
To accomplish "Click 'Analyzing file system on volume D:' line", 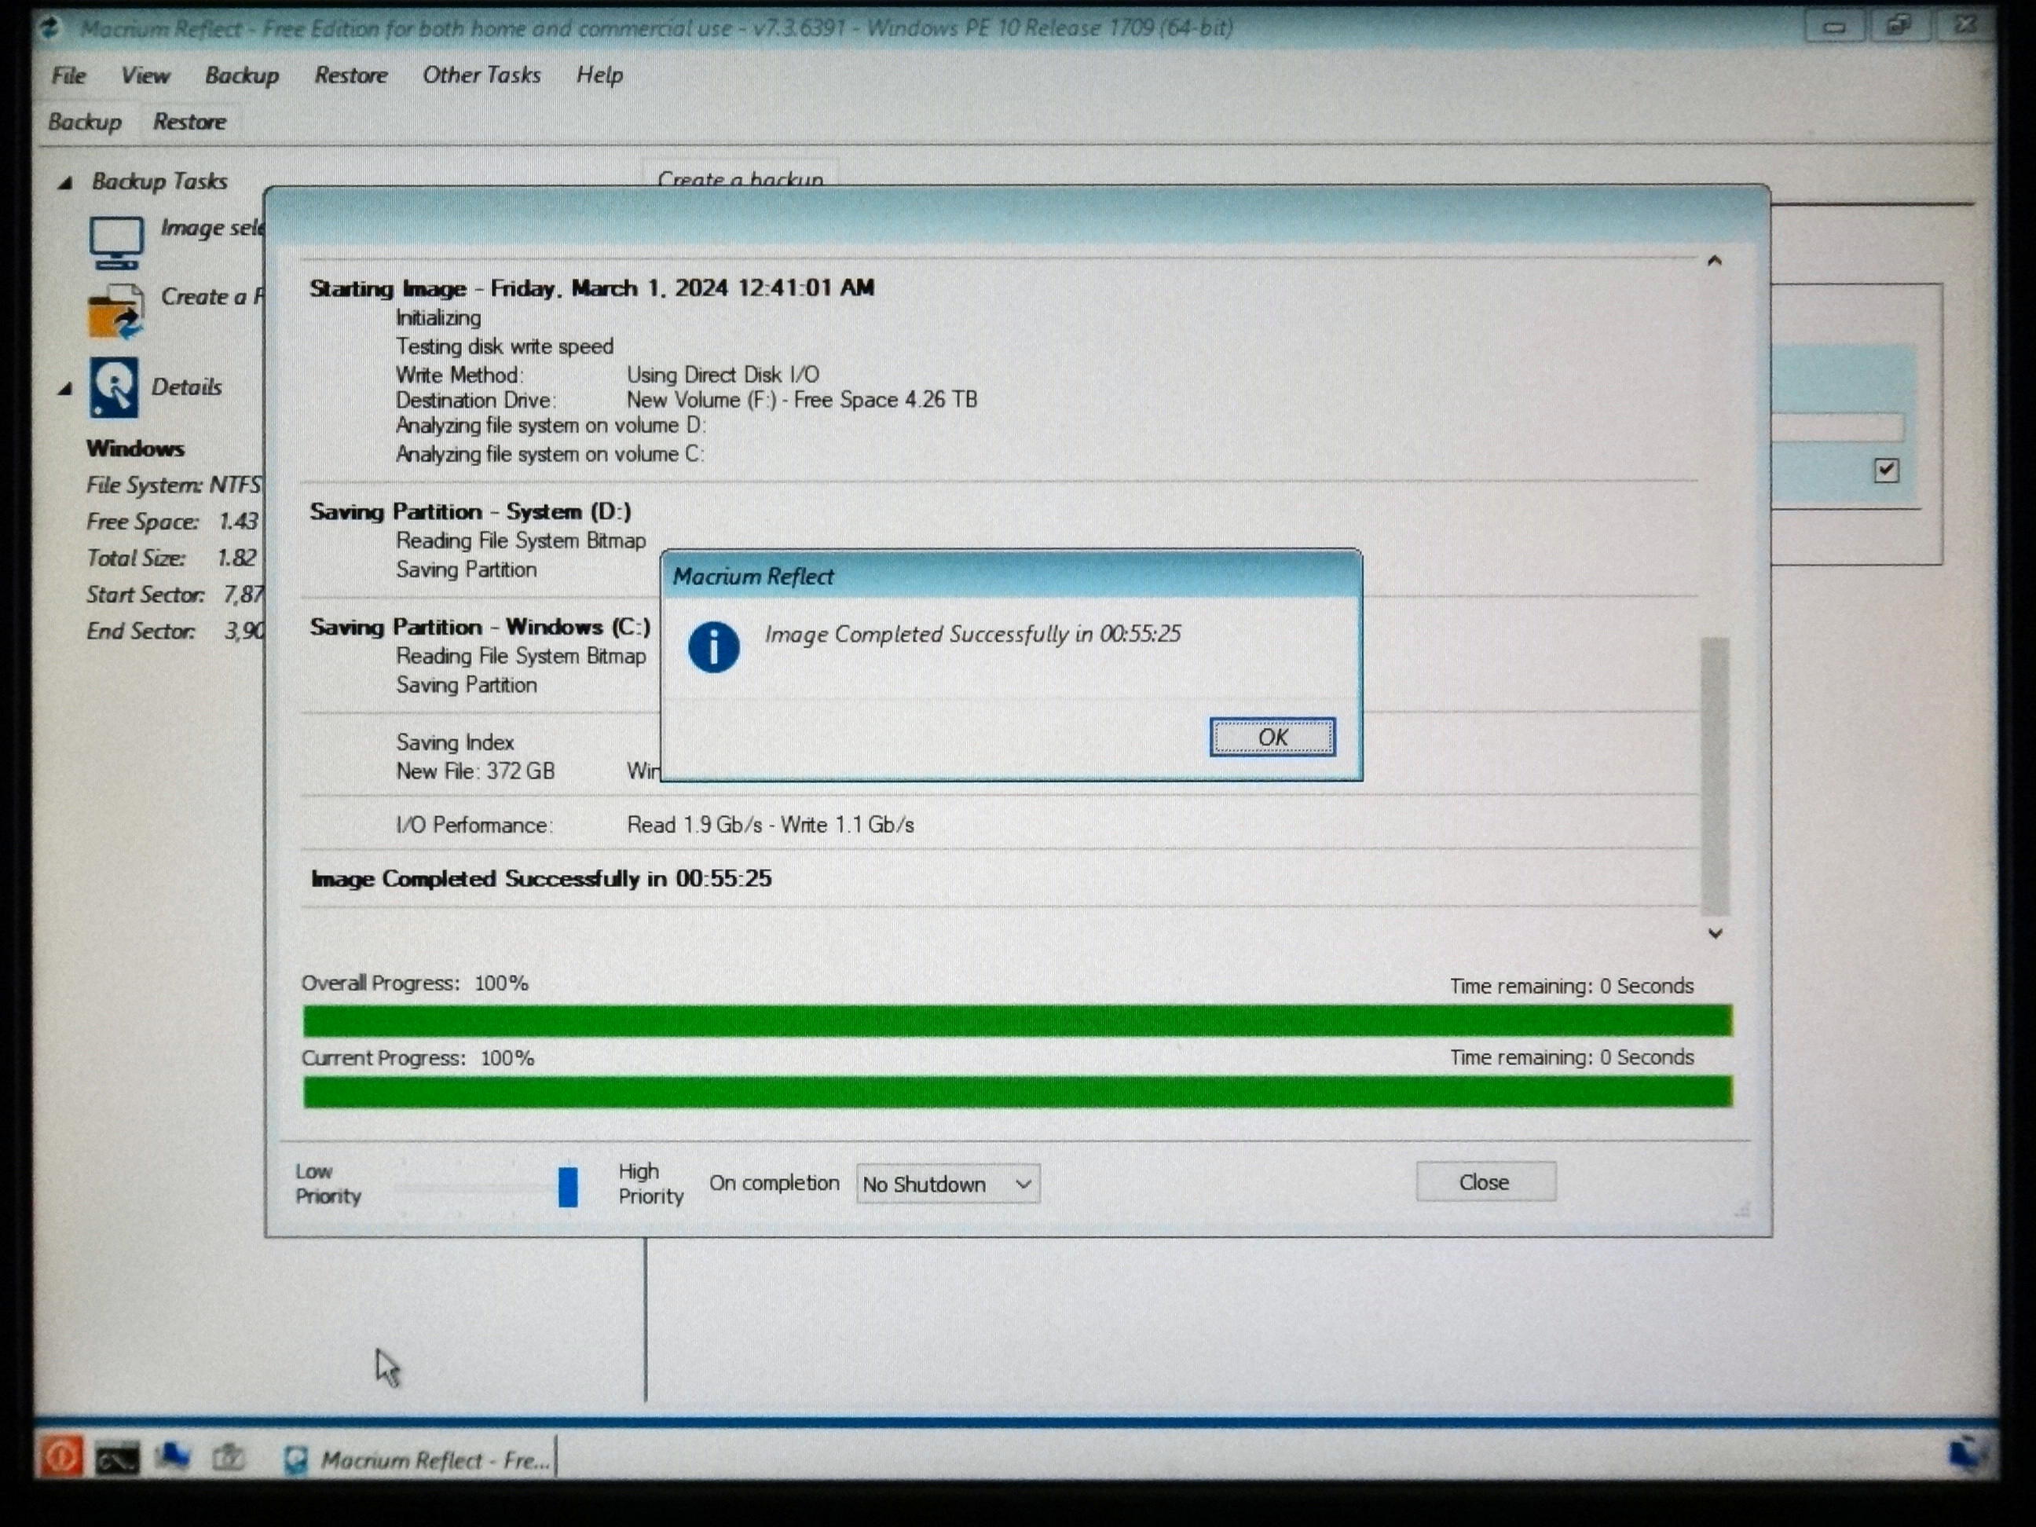I will (551, 427).
